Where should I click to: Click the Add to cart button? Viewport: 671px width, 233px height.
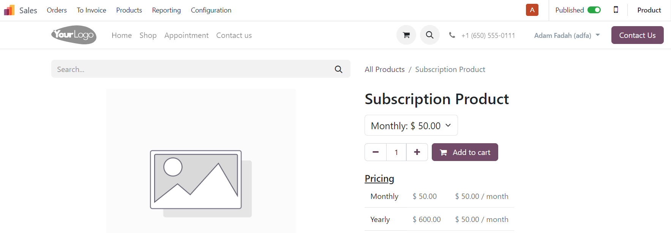(x=465, y=152)
